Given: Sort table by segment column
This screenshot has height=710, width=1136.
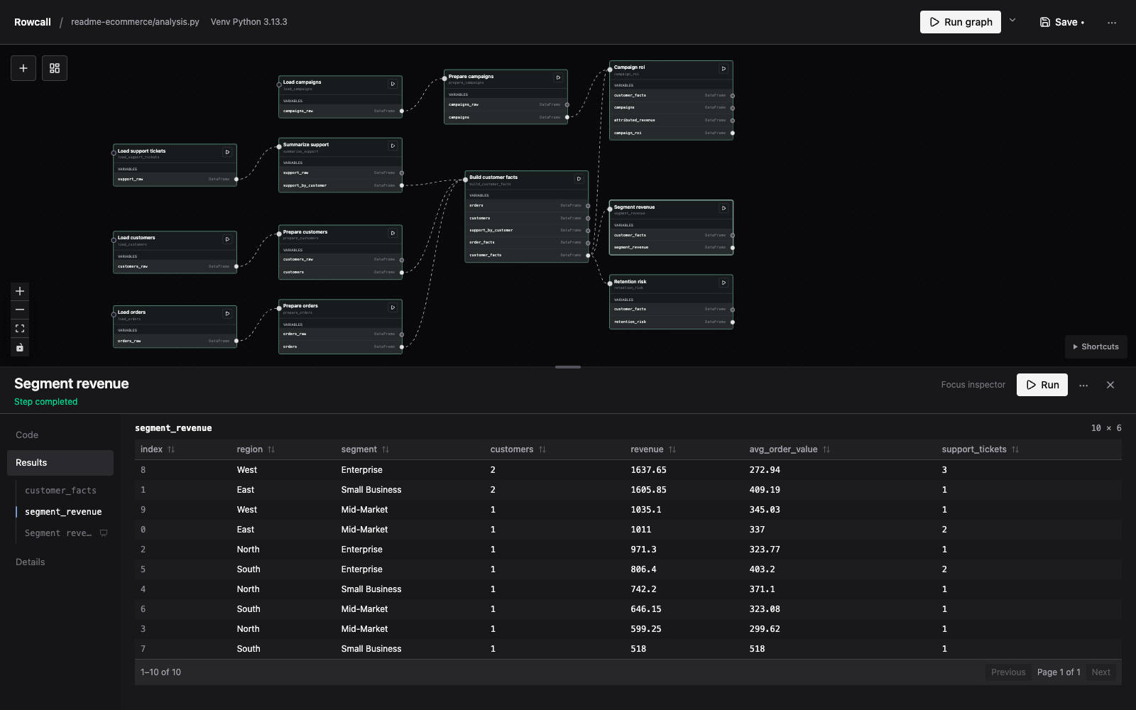Looking at the screenshot, I should [x=365, y=449].
